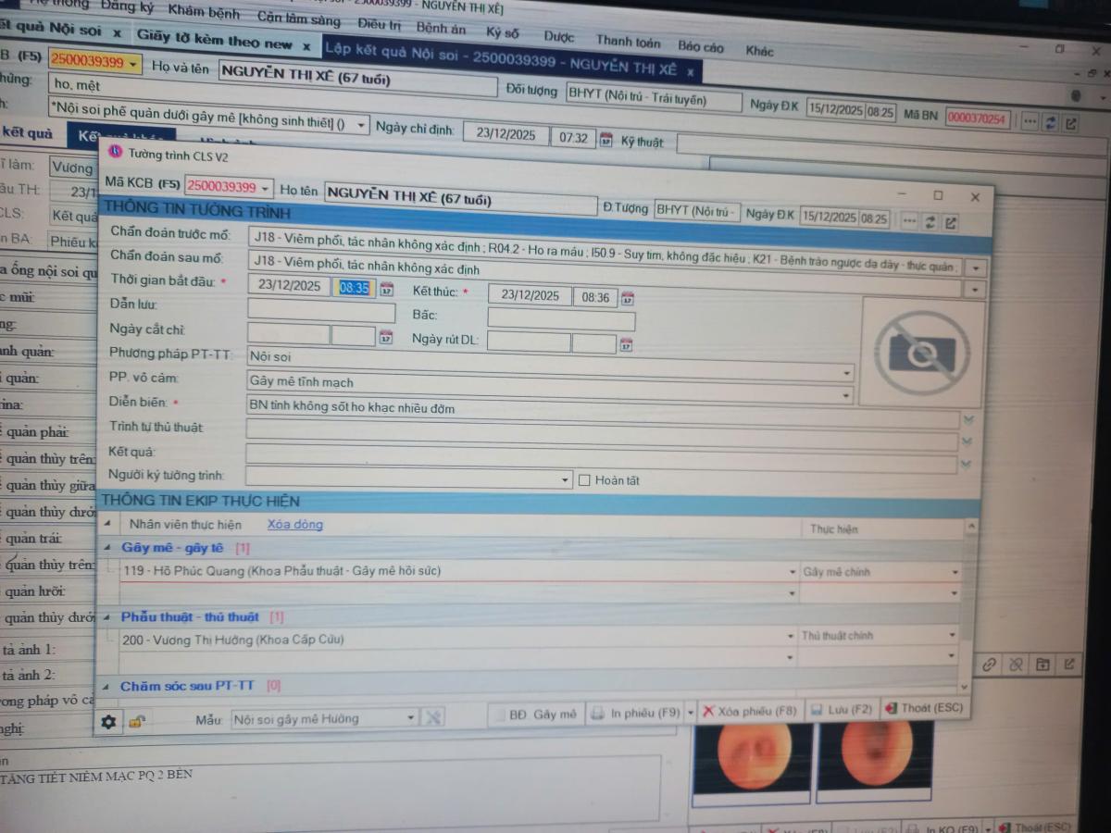Click the Xóa dòng link
This screenshot has width=1111, height=833.
tap(295, 524)
